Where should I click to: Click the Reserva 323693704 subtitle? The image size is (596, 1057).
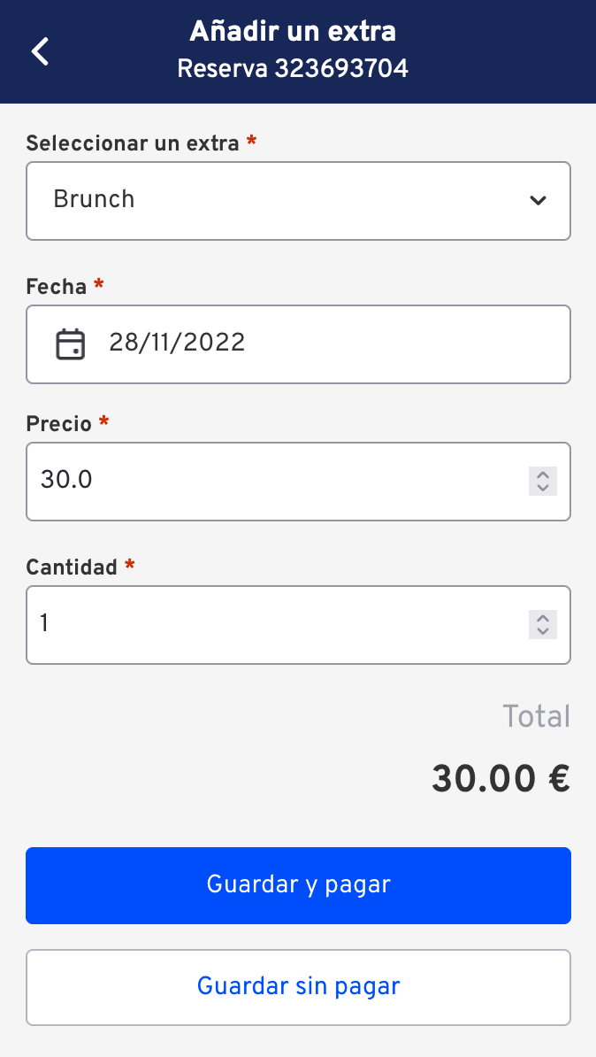pos(293,69)
